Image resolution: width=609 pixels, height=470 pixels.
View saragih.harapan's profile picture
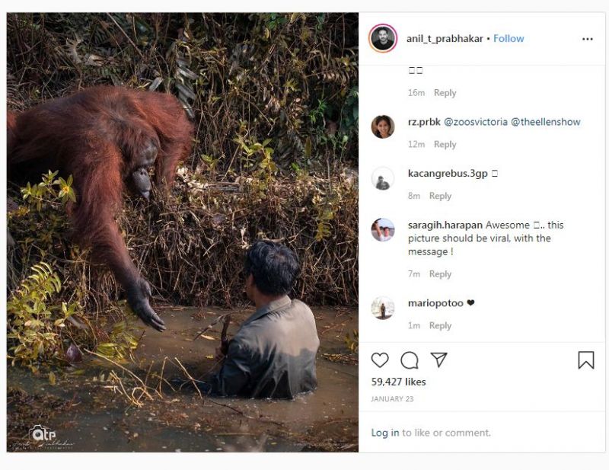pos(383,229)
